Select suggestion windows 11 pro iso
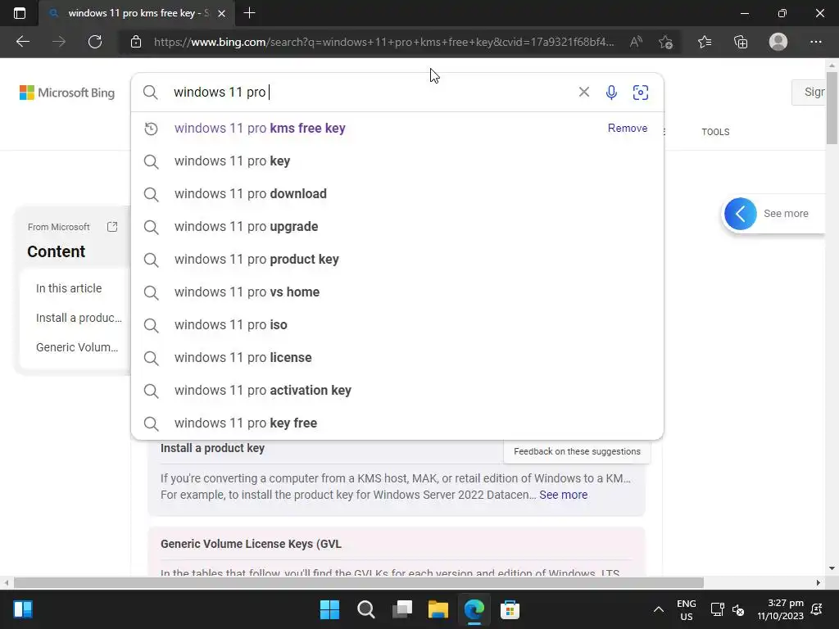839x629 pixels. point(397,324)
